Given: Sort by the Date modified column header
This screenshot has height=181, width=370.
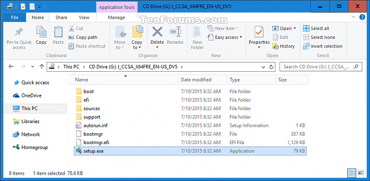Looking at the screenshot, I should coord(203,80).
